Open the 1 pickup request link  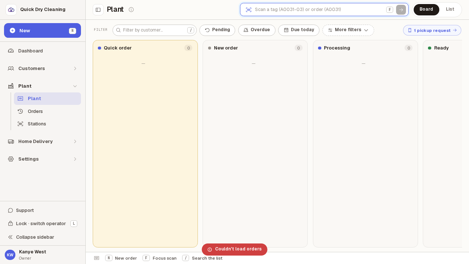432,30
